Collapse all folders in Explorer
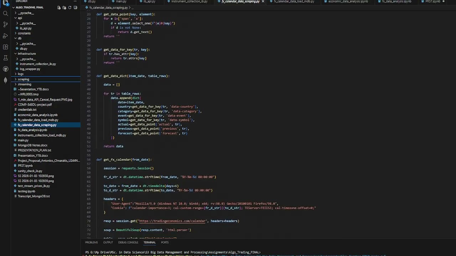The image size is (456, 256). (75, 7)
